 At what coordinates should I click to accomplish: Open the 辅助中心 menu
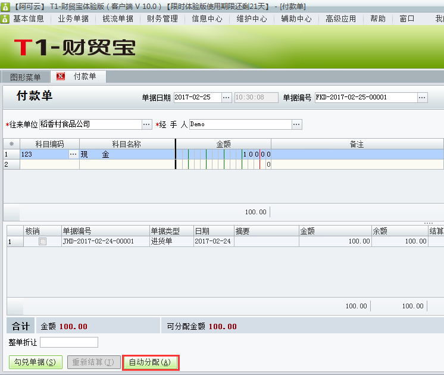pos(296,19)
